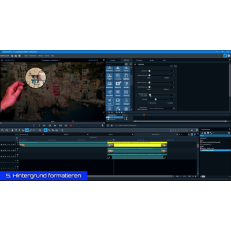Click the delete trash icon in timeline toolbar

12,131
